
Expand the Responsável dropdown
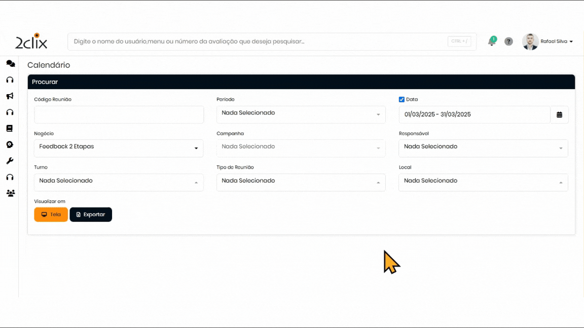(x=483, y=148)
